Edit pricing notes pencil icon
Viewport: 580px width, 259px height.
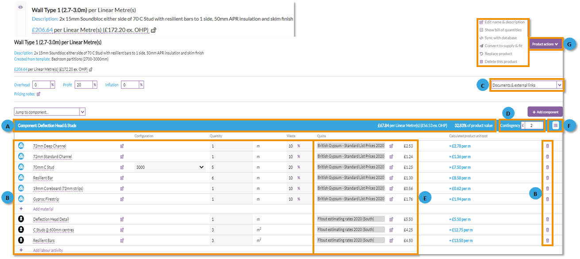click(x=38, y=94)
